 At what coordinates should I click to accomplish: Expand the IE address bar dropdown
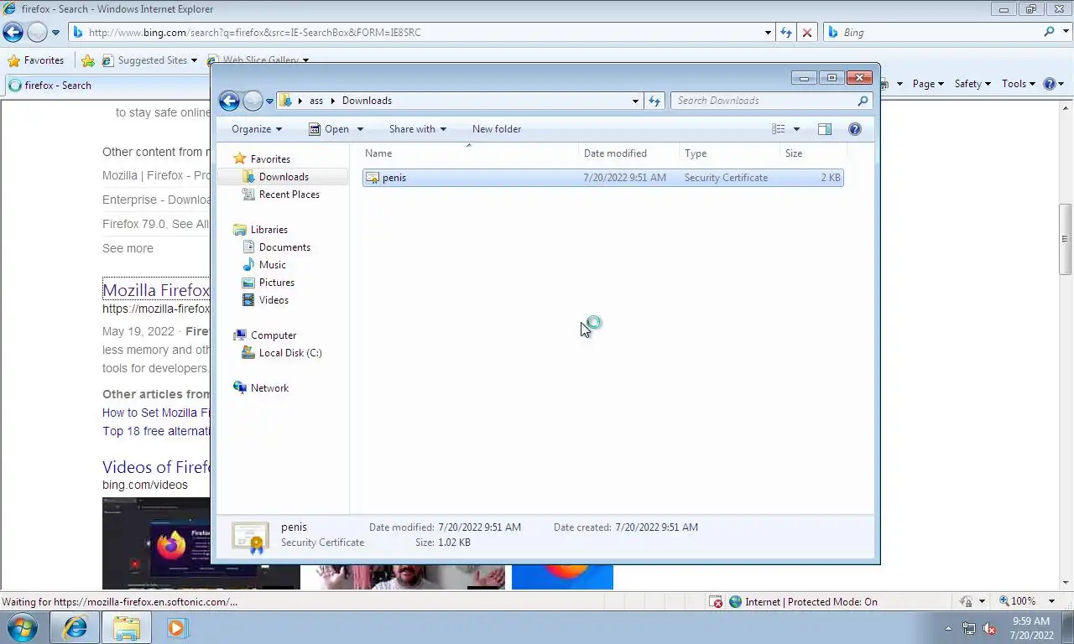[768, 33]
